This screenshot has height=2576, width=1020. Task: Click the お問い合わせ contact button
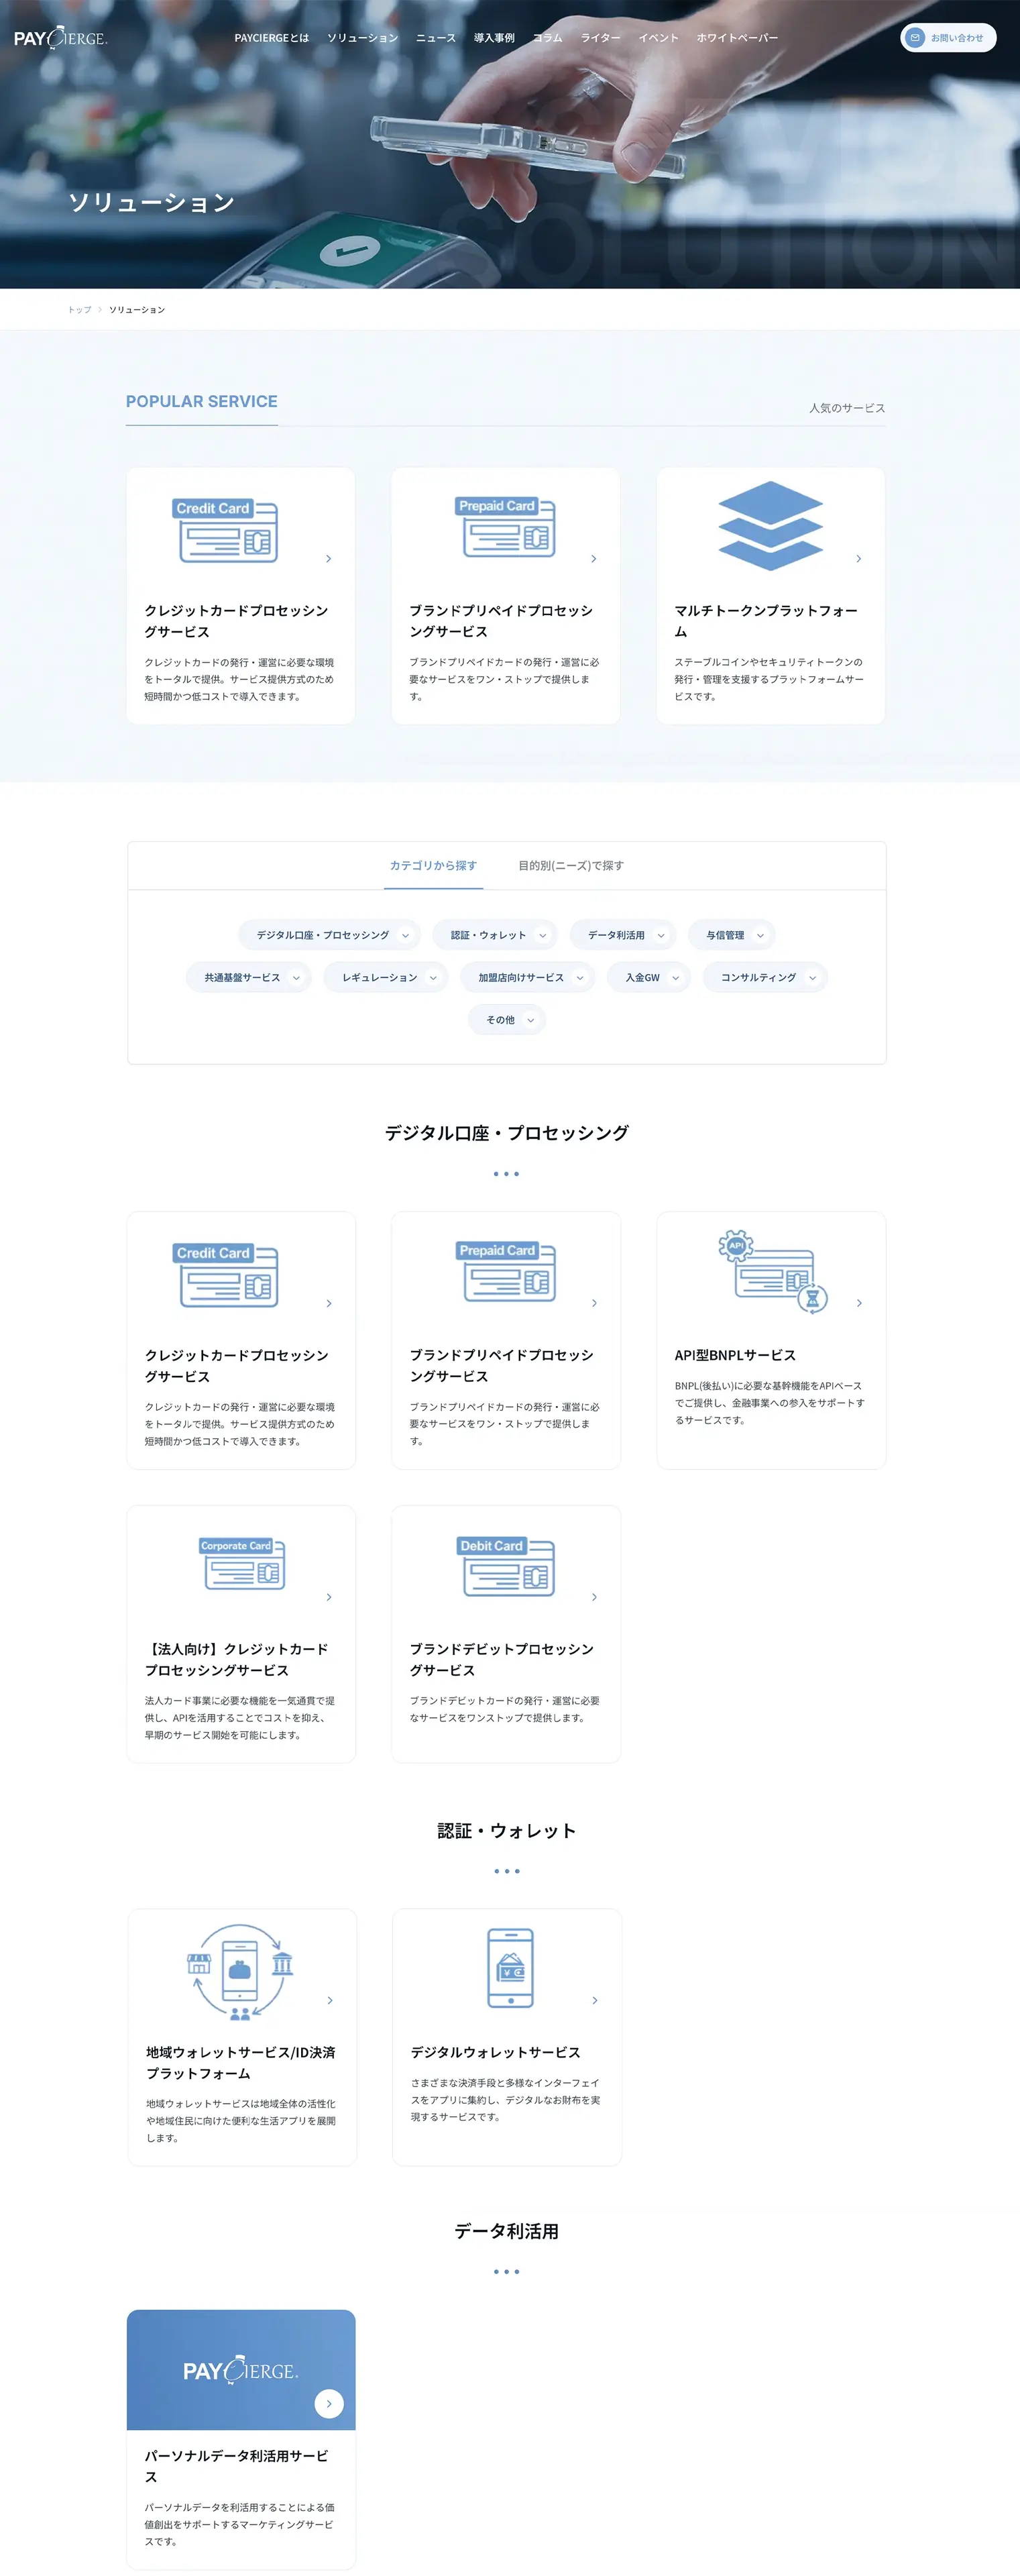click(948, 38)
